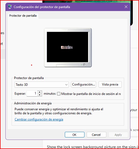Expand the screen saver list chevron arrow
Screen dimensions: 139x149
(x=66, y=84)
